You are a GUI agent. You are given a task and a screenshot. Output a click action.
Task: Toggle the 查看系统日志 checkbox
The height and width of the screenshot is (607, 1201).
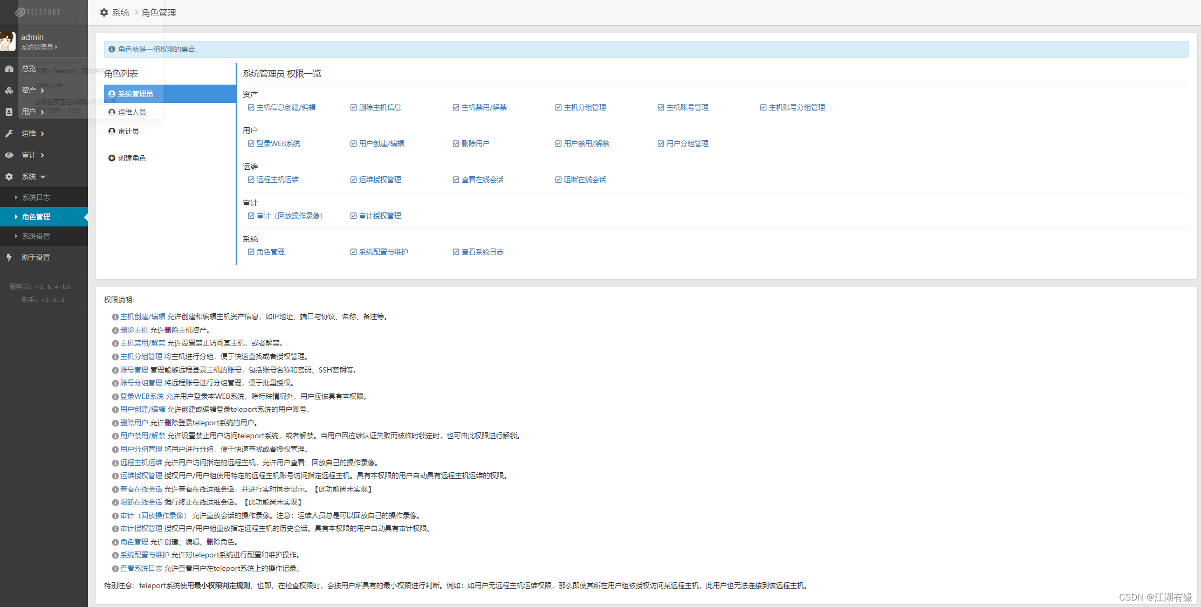coord(456,252)
